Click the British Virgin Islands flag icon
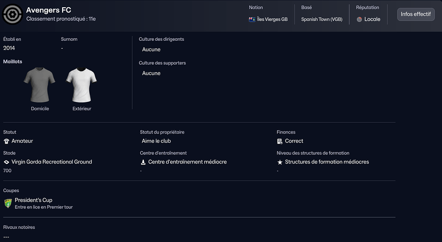 252,19
